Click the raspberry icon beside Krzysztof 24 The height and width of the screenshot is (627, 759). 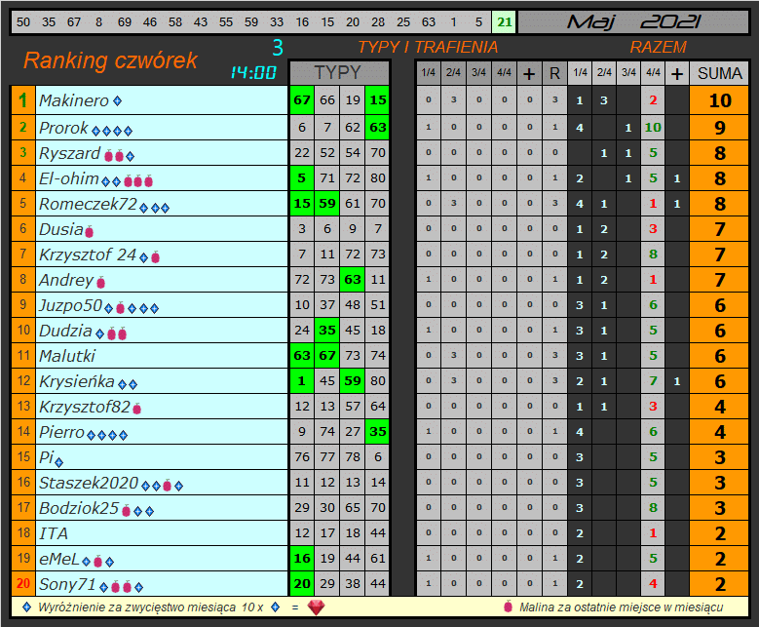155,256
